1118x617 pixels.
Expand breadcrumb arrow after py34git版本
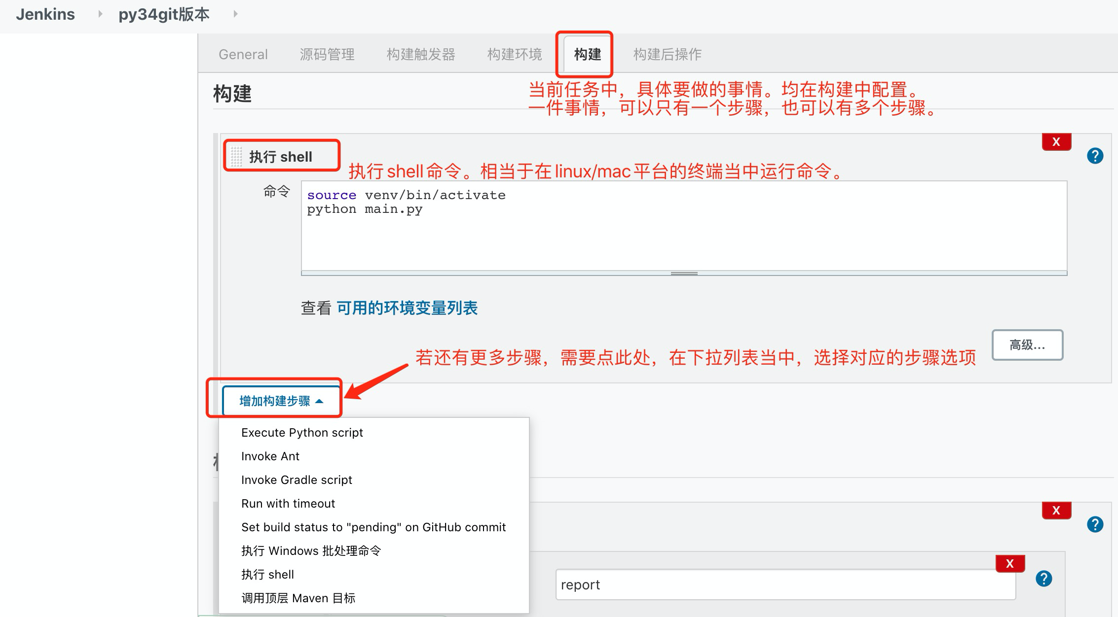(x=235, y=14)
